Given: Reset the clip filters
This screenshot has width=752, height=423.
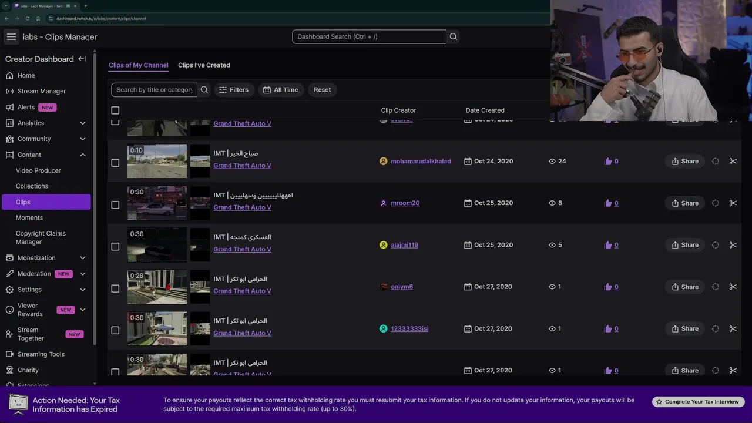Looking at the screenshot, I should (x=322, y=90).
